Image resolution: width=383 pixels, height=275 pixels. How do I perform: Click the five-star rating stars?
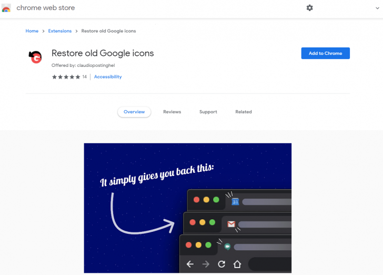click(x=66, y=77)
